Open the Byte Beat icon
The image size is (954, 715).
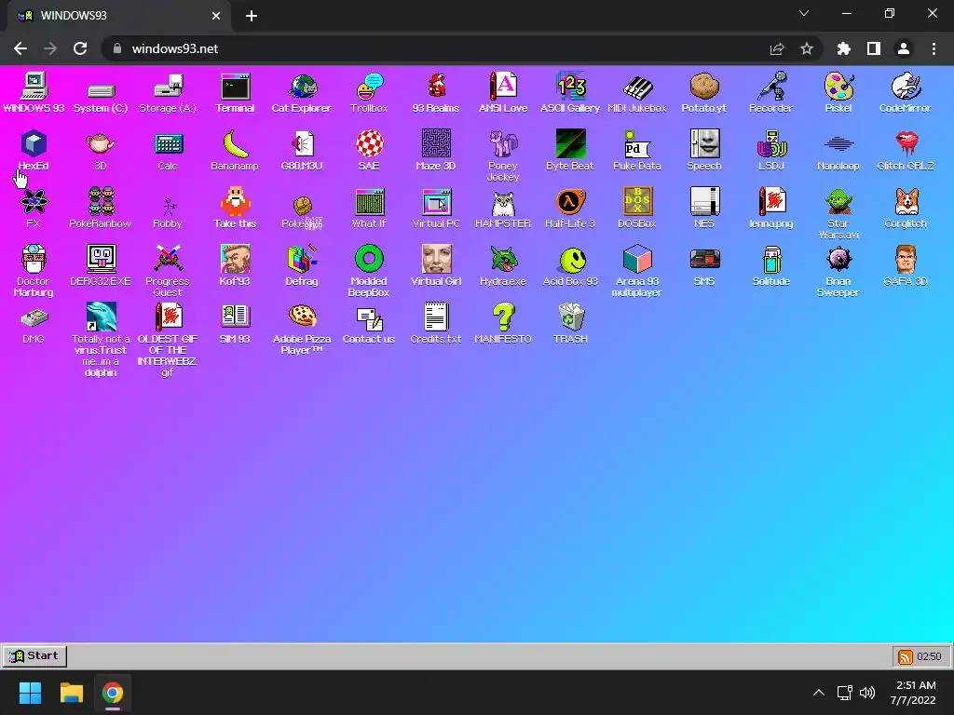coord(570,150)
